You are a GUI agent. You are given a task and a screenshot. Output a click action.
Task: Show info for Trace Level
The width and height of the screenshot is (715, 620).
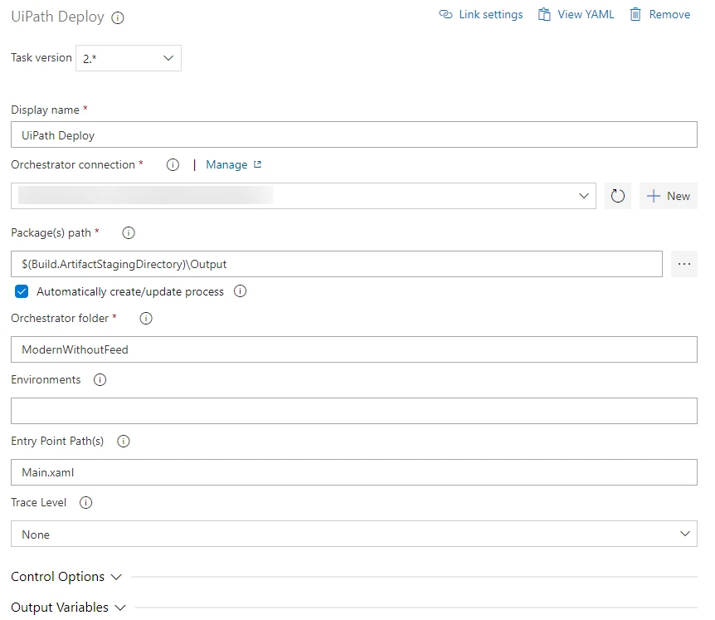85,502
